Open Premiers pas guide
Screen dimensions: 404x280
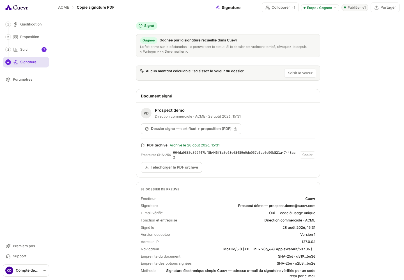coord(26,246)
